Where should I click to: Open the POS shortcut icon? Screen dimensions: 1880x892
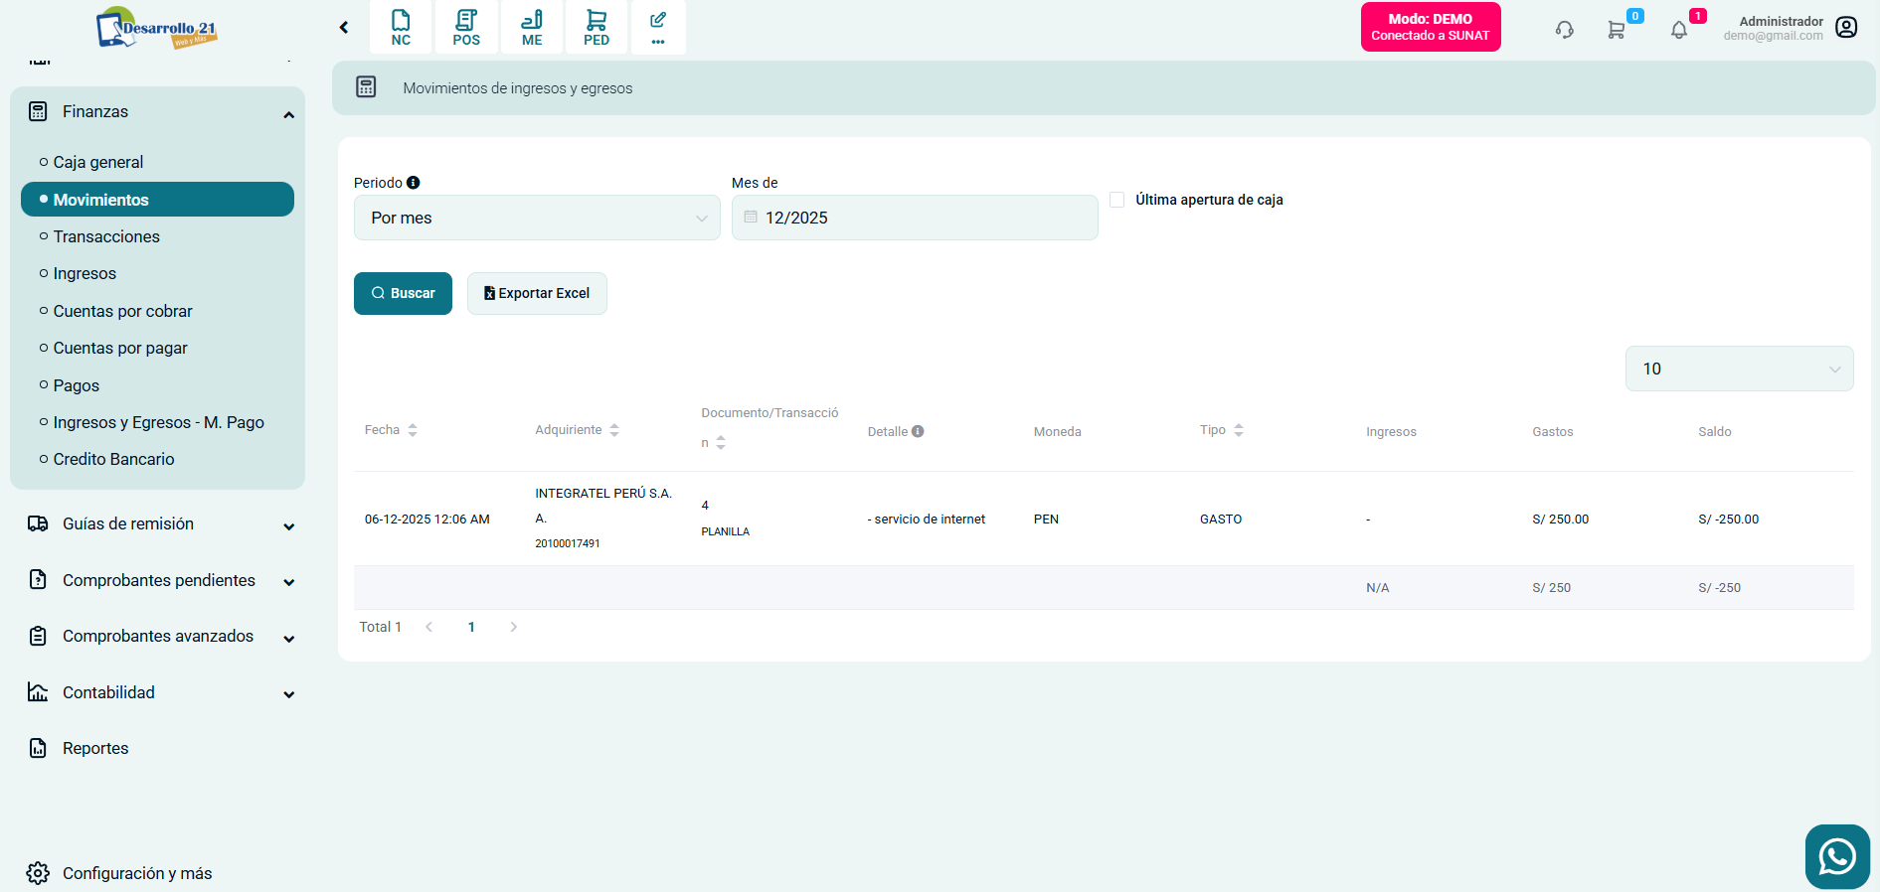[466, 27]
